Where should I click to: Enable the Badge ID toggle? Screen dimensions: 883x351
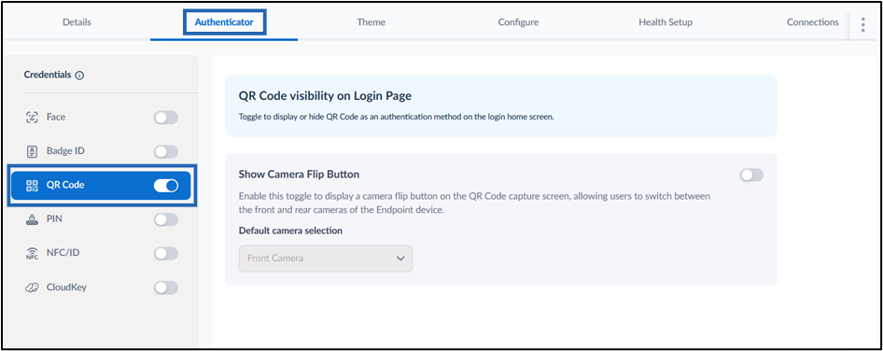166,151
